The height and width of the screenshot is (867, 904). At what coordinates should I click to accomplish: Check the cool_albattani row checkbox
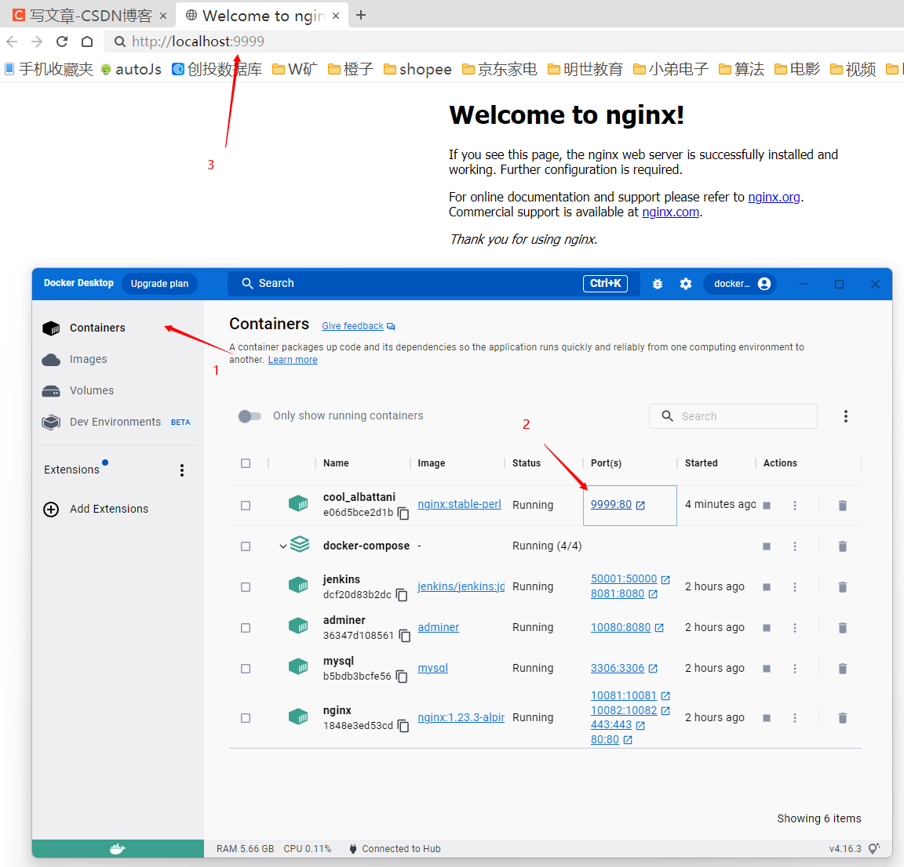point(246,505)
